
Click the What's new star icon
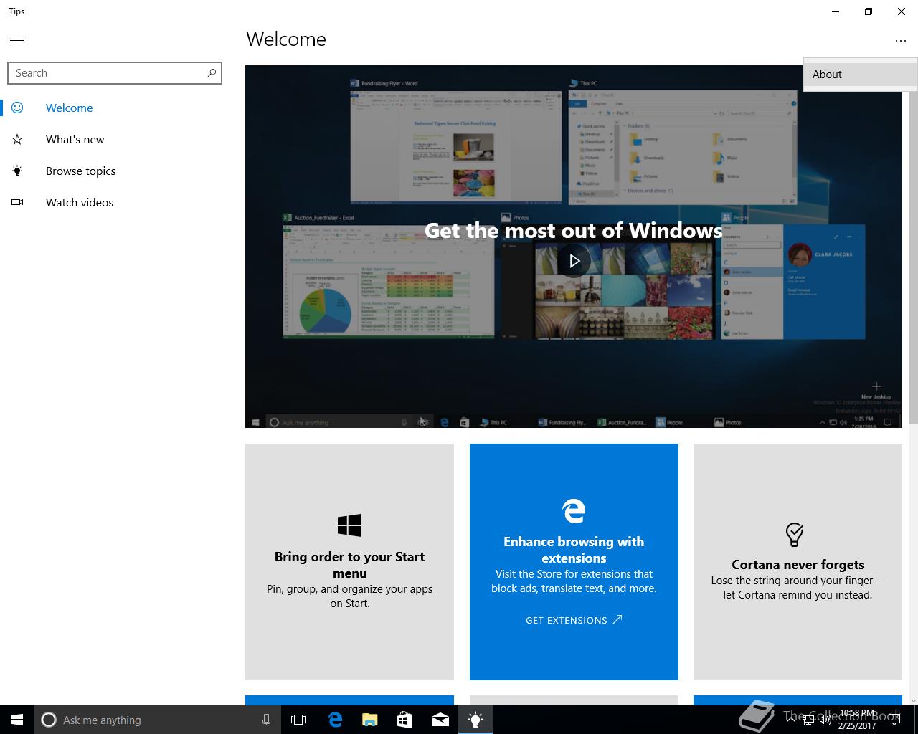pyautogui.click(x=17, y=139)
